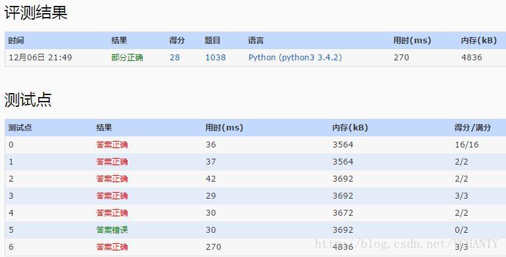Select the 题目 column header

(212, 41)
